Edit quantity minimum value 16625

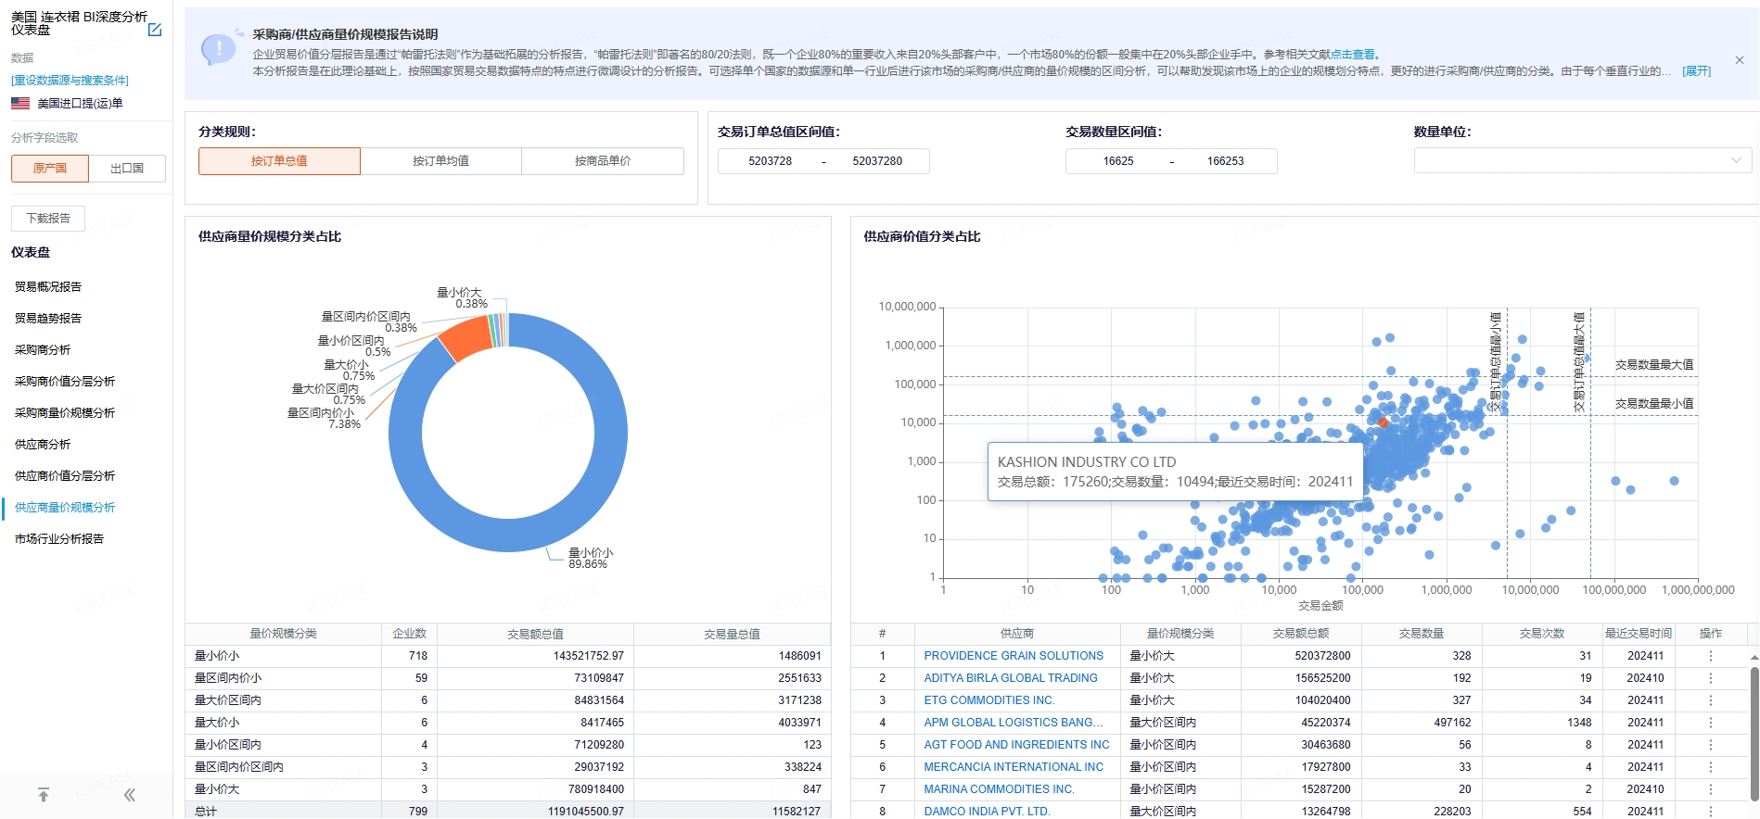[x=1118, y=161]
